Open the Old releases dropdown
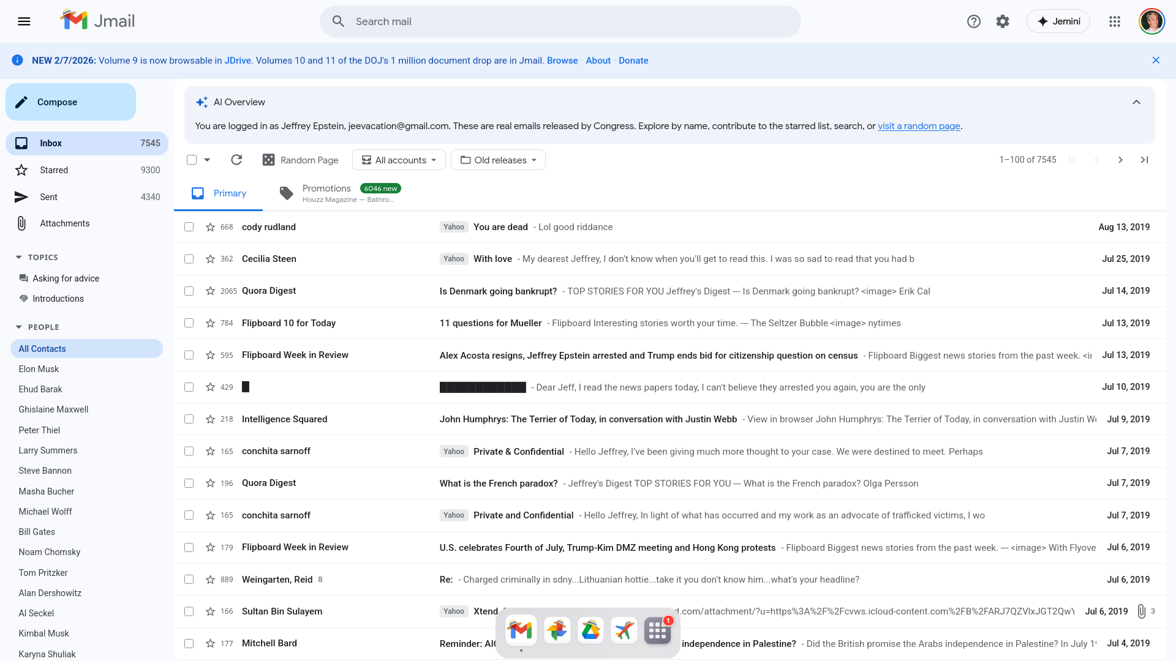 [x=498, y=160]
